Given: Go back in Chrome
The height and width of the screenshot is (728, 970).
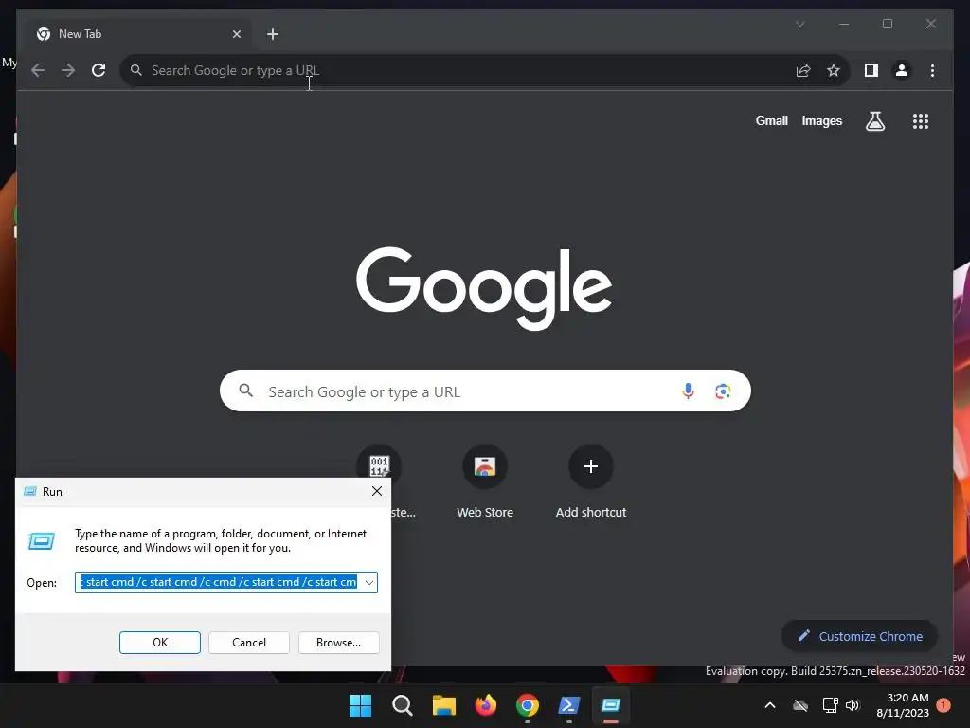Looking at the screenshot, I should (x=38, y=70).
